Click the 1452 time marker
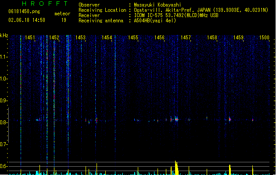Screen dimensions: 276x175 click(x=54, y=38)
